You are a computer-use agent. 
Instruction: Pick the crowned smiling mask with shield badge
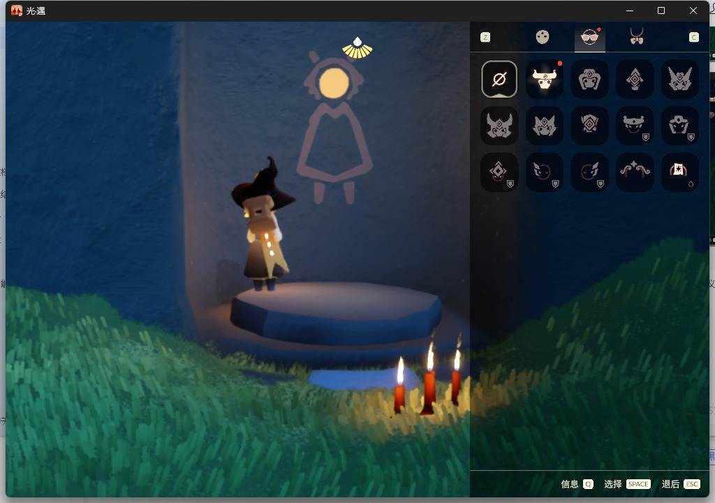click(x=634, y=126)
